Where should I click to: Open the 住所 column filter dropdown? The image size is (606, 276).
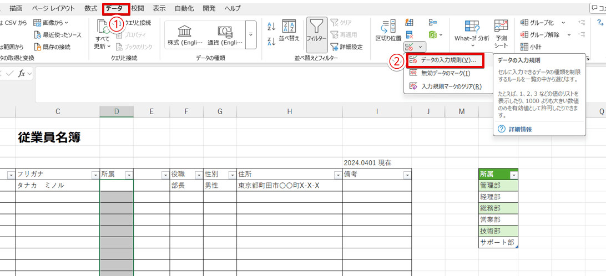(x=337, y=175)
